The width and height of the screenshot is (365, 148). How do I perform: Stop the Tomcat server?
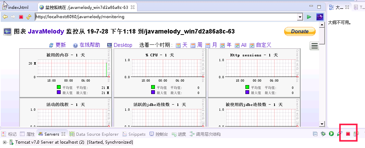click(x=348, y=134)
